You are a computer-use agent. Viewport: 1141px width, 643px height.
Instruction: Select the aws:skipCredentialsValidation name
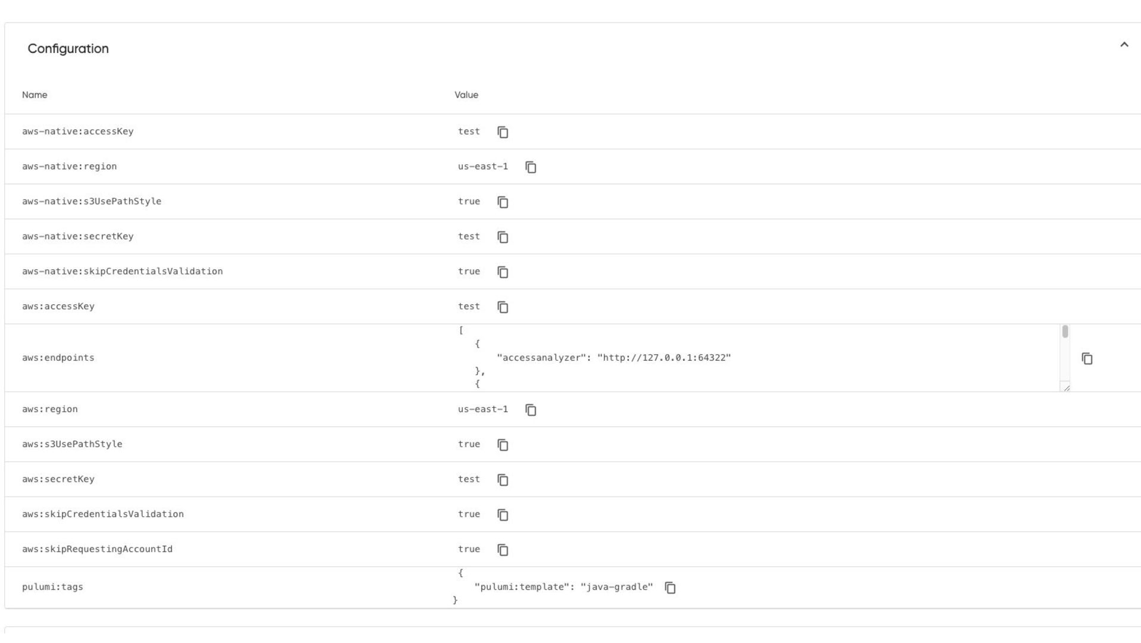click(x=103, y=514)
